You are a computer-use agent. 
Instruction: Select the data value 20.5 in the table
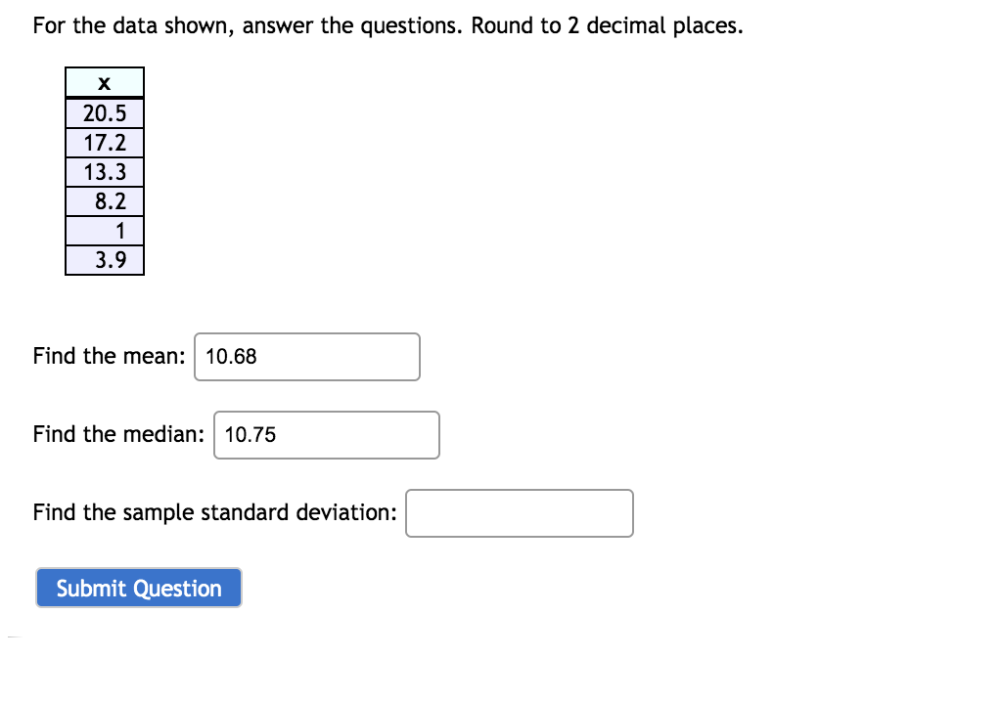pyautogui.click(x=104, y=112)
